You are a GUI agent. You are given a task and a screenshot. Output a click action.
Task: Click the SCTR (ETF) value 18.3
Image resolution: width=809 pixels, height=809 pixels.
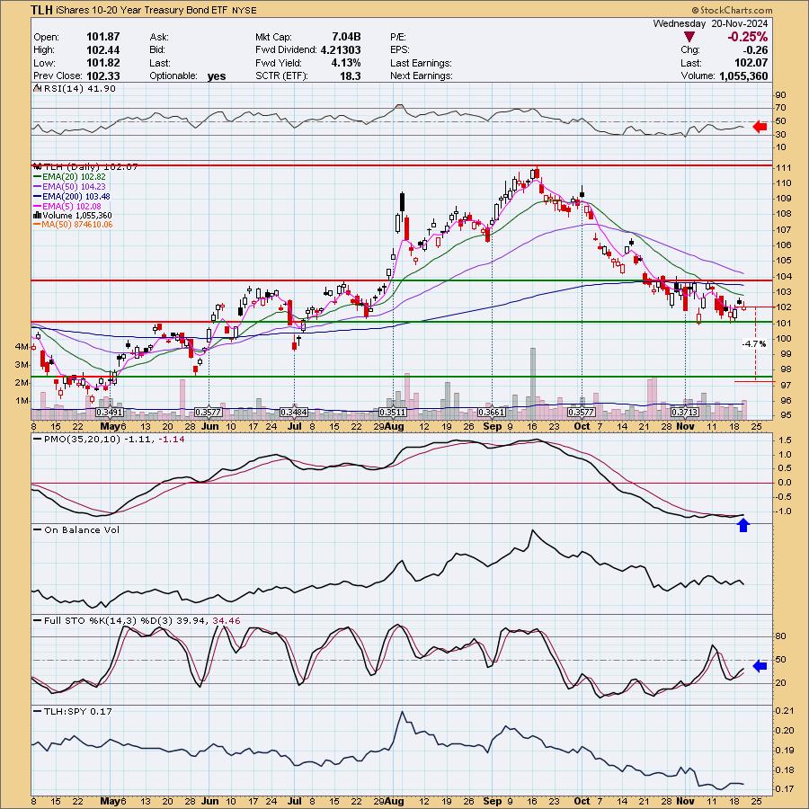pos(351,76)
